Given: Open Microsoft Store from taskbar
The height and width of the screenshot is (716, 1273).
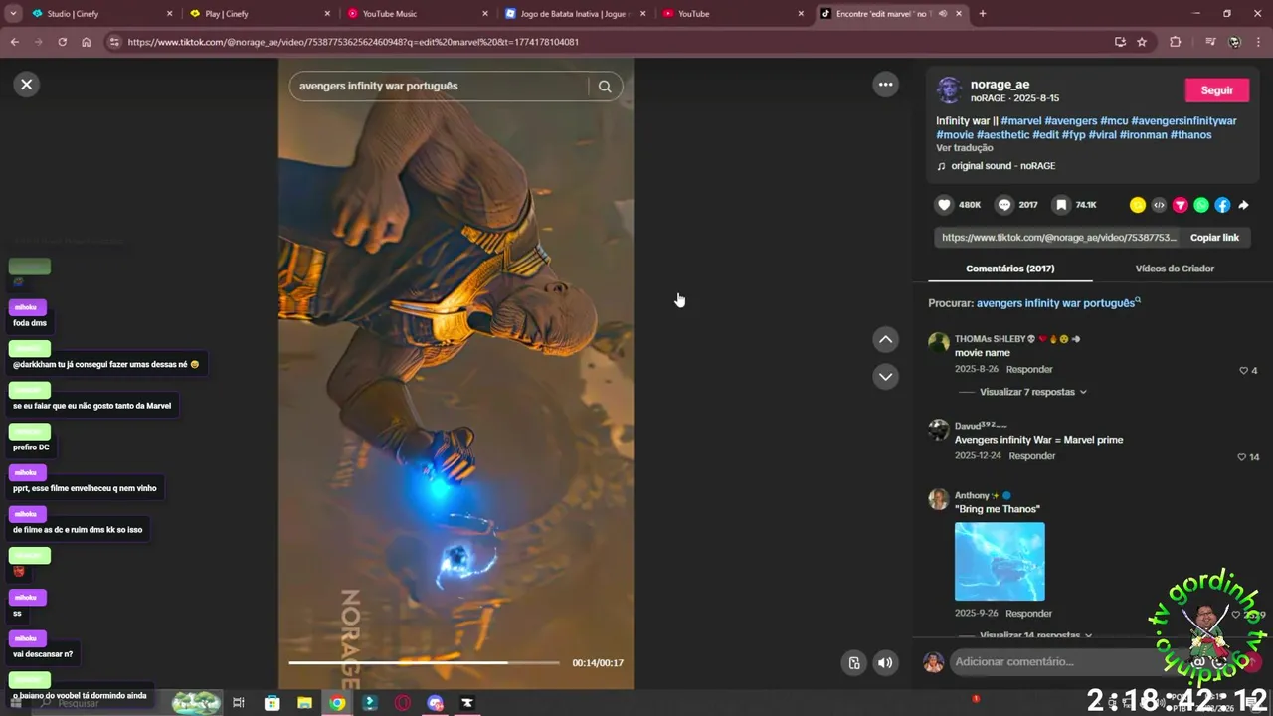Looking at the screenshot, I should pyautogui.click(x=272, y=703).
